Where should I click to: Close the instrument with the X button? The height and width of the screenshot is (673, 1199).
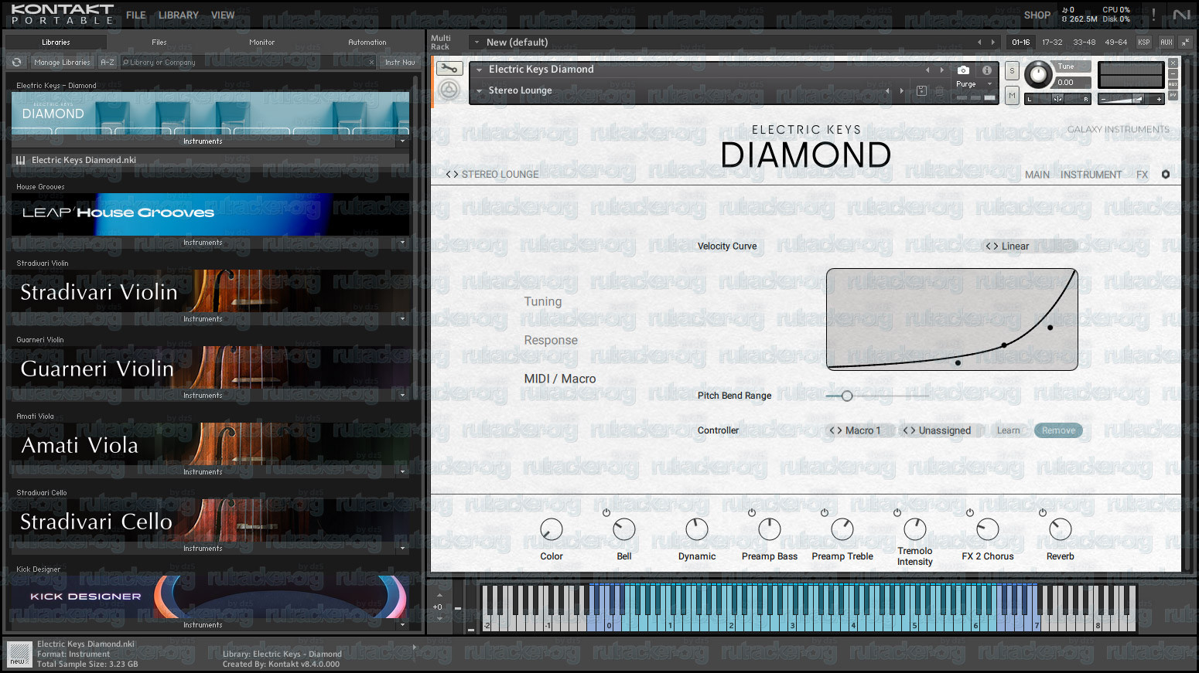[1173, 63]
